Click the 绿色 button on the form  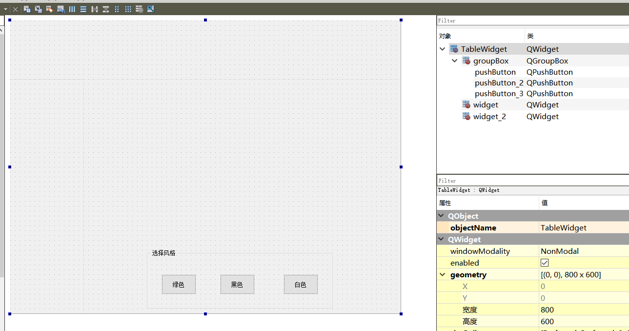tap(179, 285)
